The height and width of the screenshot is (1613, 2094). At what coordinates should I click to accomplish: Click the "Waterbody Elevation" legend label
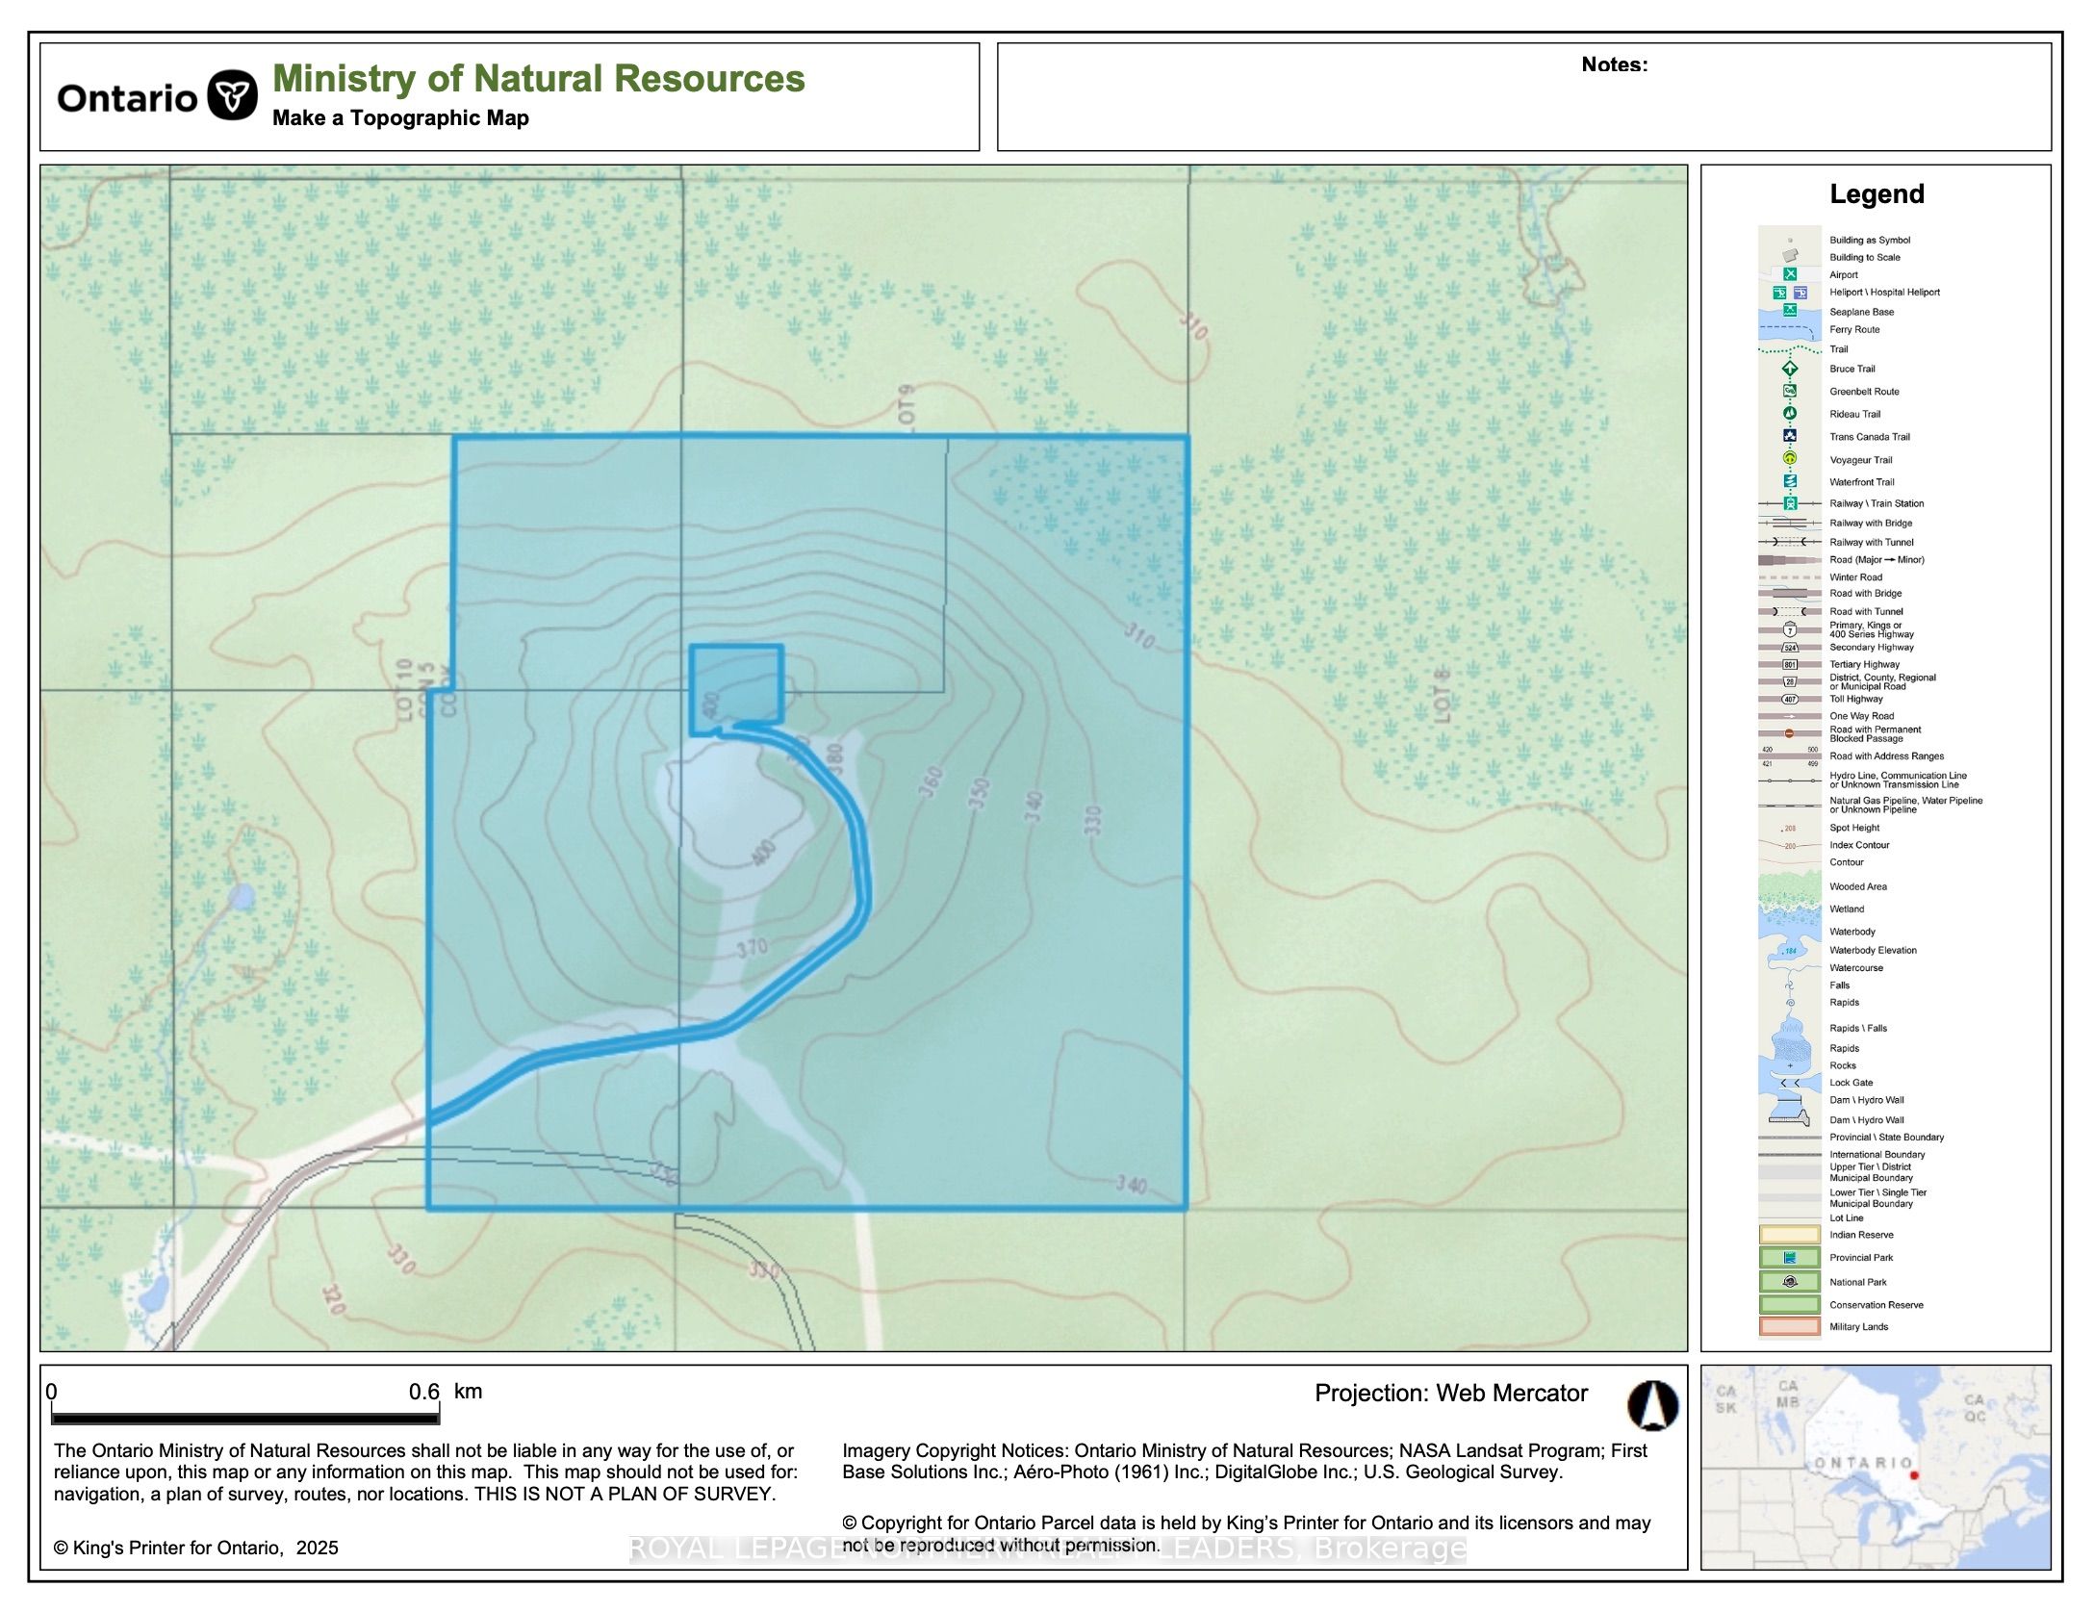click(x=1873, y=950)
